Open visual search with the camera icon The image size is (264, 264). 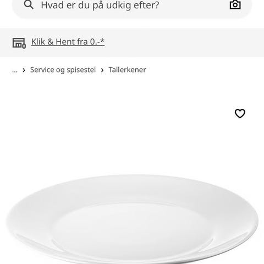point(235,4)
